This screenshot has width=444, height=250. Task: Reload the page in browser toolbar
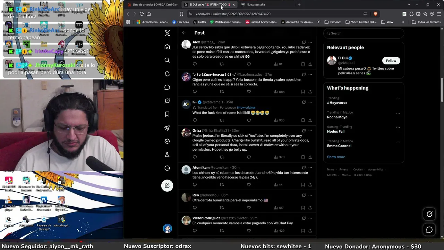[x=142, y=14]
